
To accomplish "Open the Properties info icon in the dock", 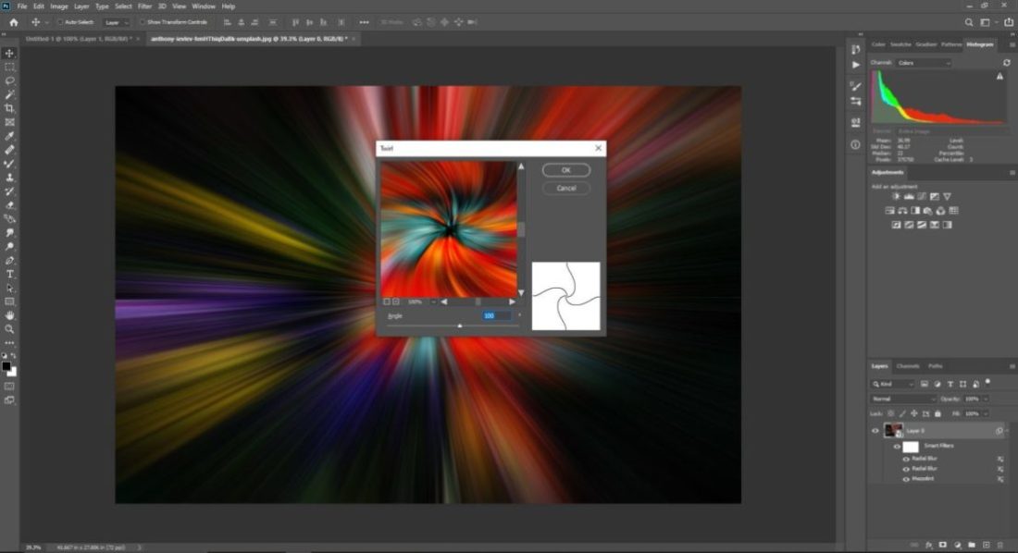I will click(x=856, y=145).
